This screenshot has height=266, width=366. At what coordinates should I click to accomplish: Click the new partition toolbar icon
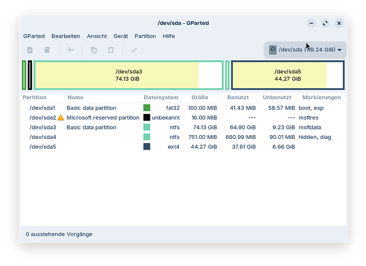[30, 50]
